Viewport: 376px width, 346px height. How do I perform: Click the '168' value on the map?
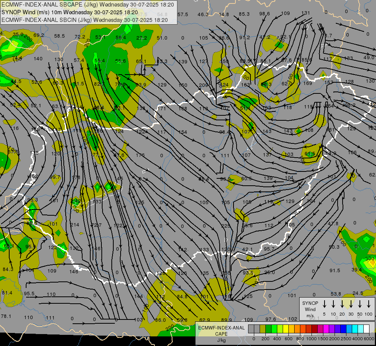click(x=183, y=108)
